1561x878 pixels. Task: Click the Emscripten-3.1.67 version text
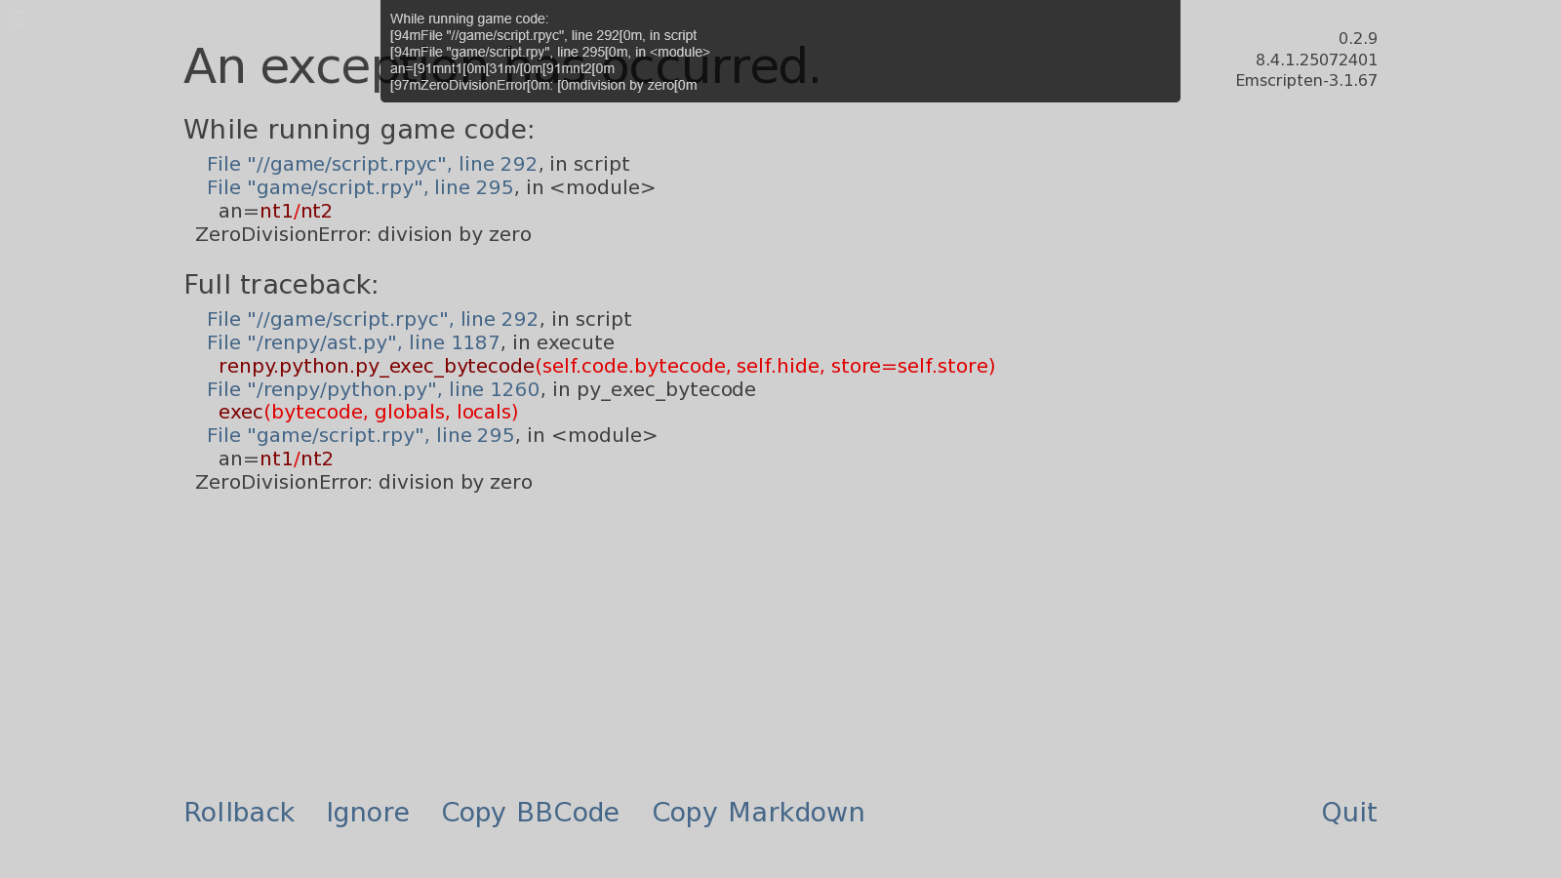click(x=1306, y=80)
